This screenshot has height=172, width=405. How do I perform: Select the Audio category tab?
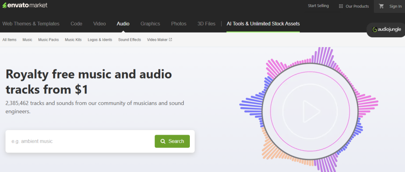tap(123, 24)
